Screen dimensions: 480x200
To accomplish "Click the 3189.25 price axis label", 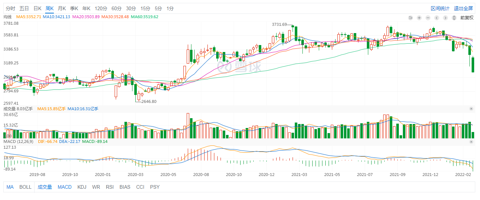I will [11, 63].
